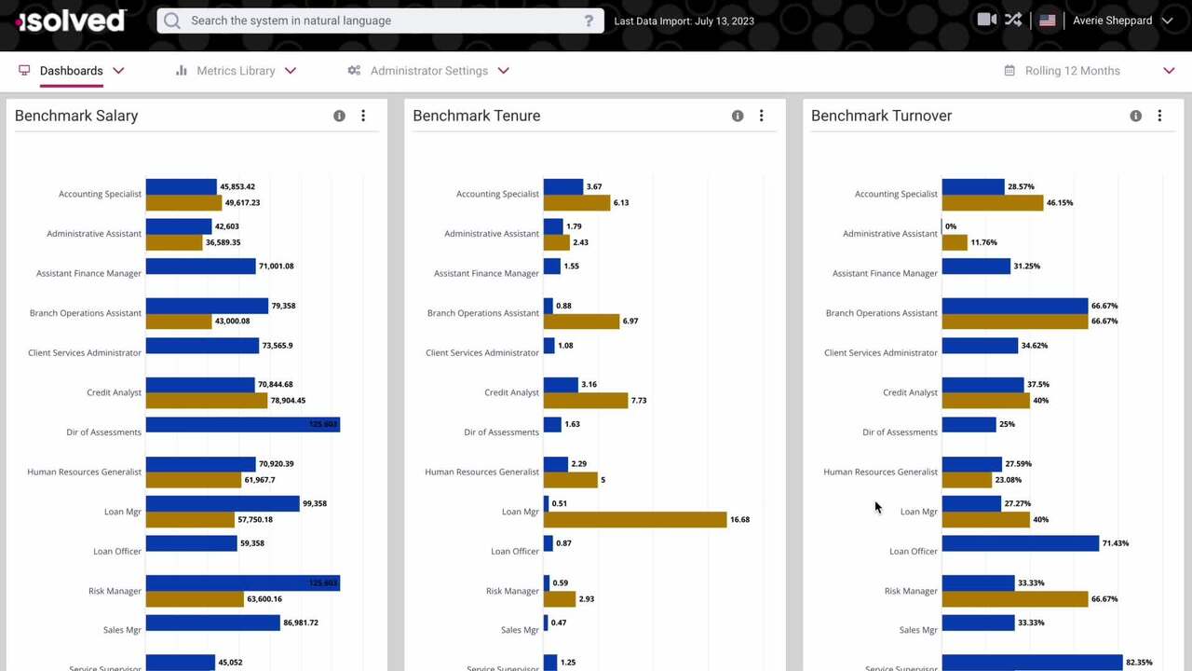Click Loan Mgr gold bar in Tenure chart
Screen dimensions: 1192x671
point(635,520)
